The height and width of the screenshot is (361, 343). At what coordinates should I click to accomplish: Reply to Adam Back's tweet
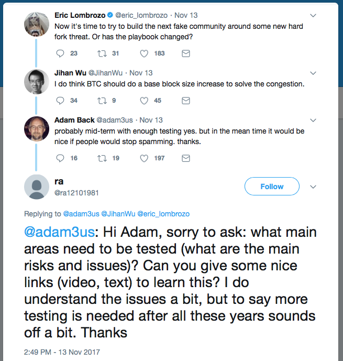[60, 158]
